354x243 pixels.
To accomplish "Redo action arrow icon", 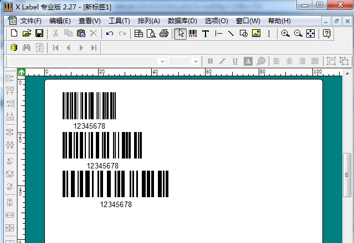I will [x=122, y=34].
